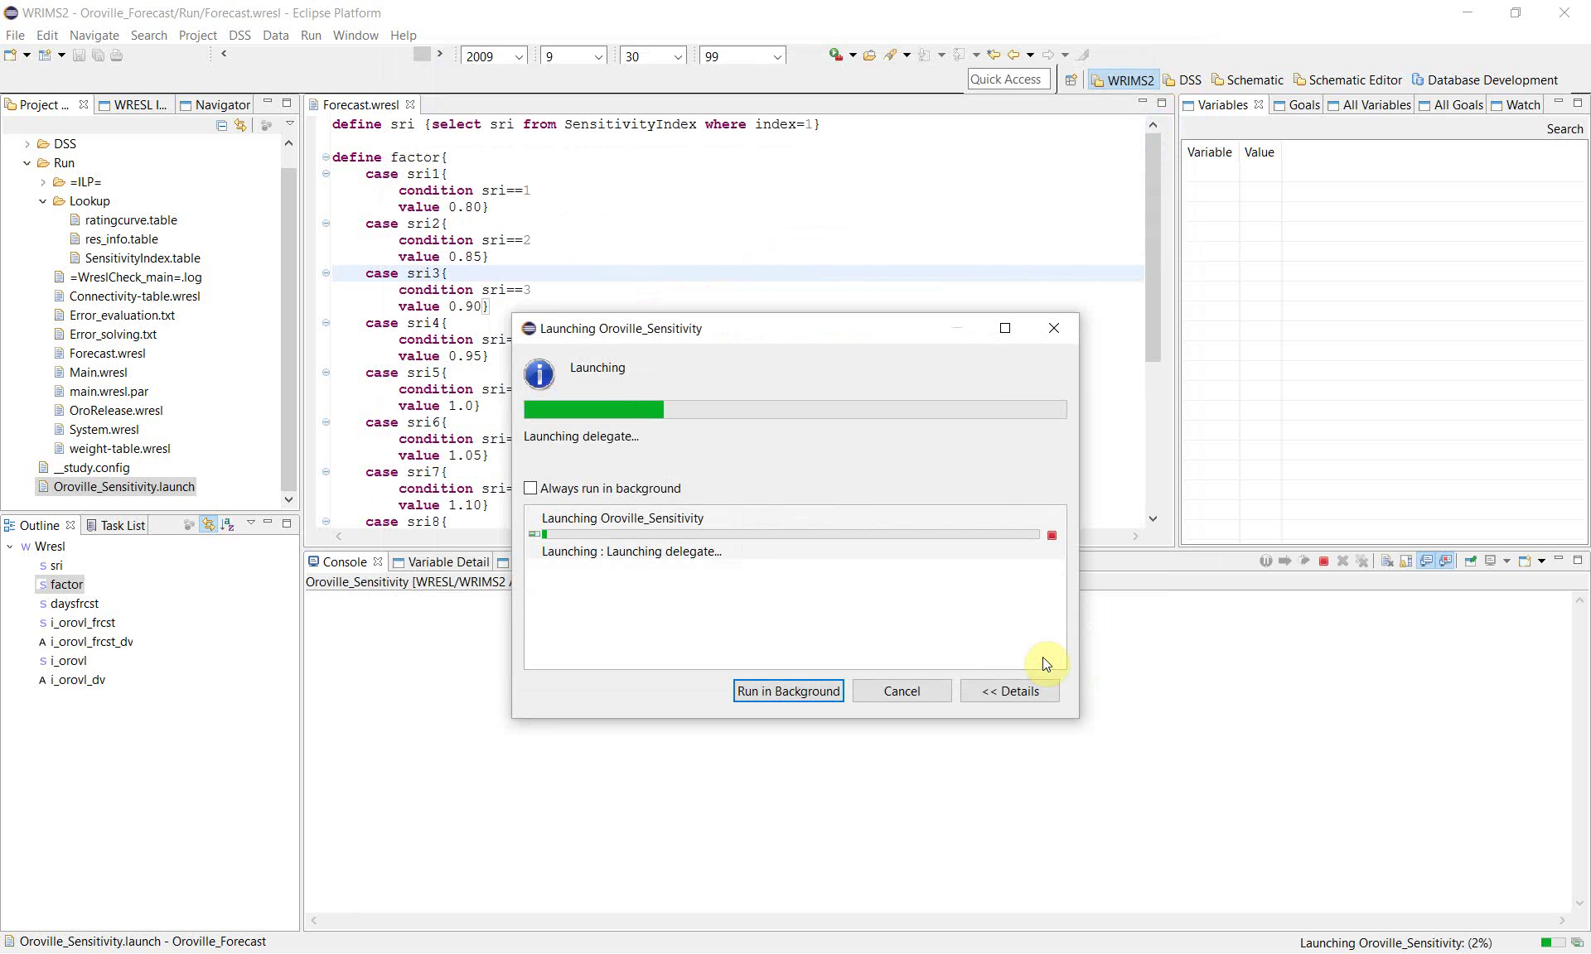Viewport: 1591px width, 954px height.
Task: Switch to the All Variables tab
Action: [1369, 105]
